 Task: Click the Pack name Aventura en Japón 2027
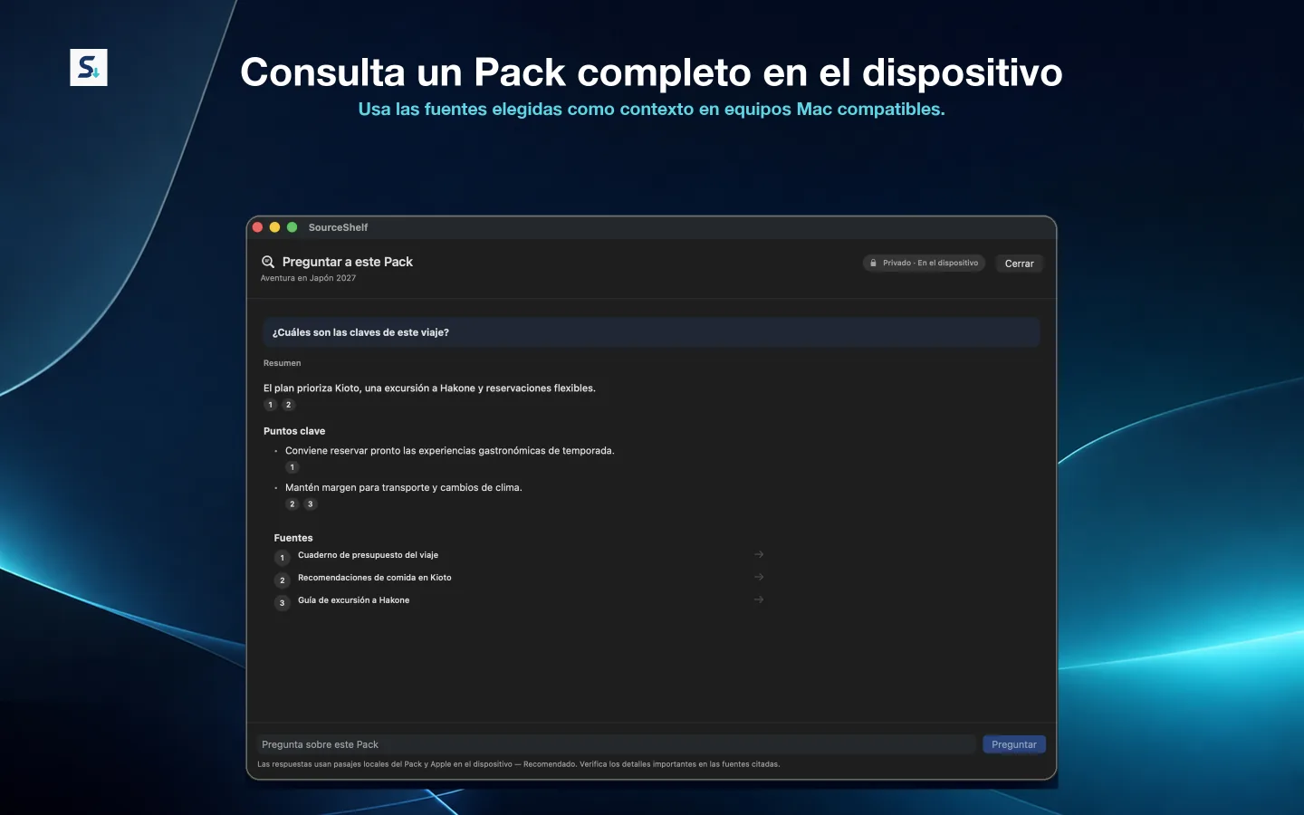pyautogui.click(x=308, y=278)
